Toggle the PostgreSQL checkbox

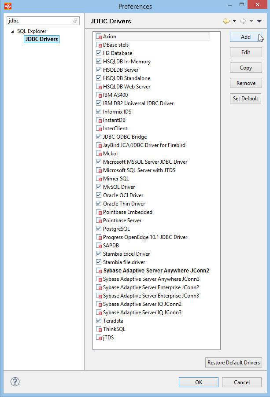[99, 228]
